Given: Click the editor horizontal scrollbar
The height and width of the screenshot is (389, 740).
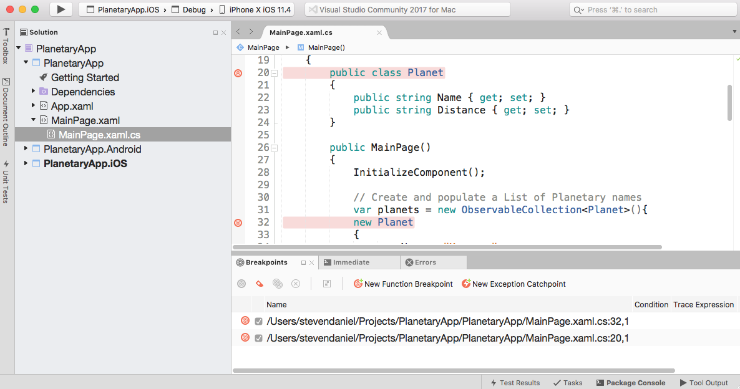Looking at the screenshot, I should click(447, 247).
